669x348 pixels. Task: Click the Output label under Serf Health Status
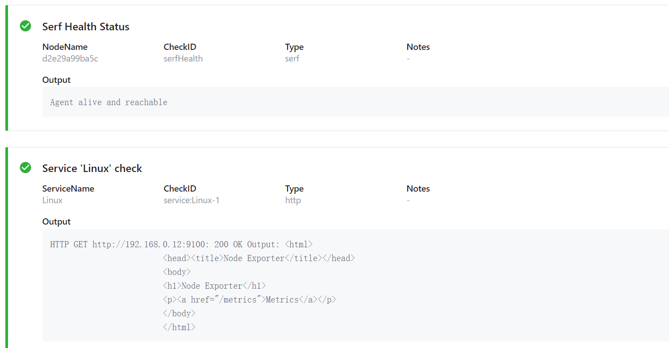(x=56, y=80)
